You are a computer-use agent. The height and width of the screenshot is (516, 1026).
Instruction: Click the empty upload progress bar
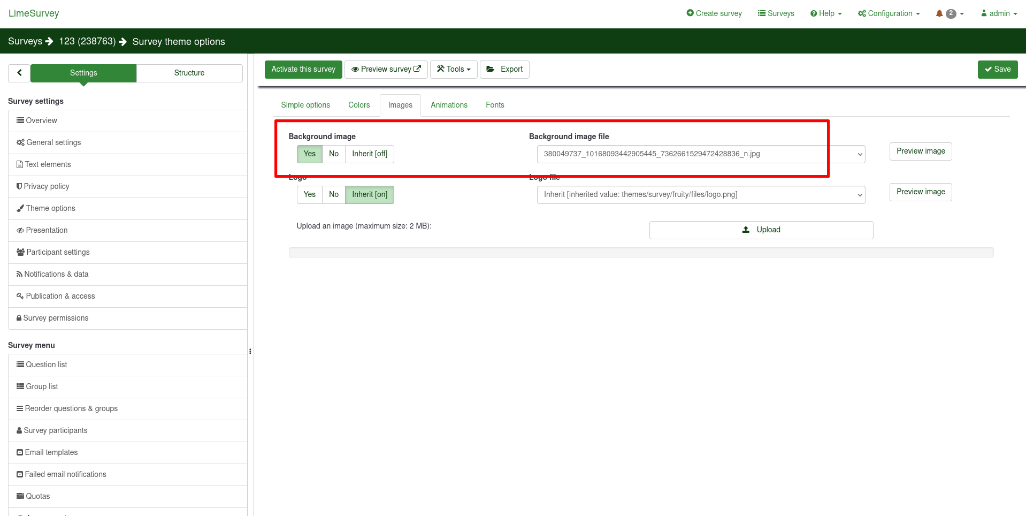click(x=641, y=253)
